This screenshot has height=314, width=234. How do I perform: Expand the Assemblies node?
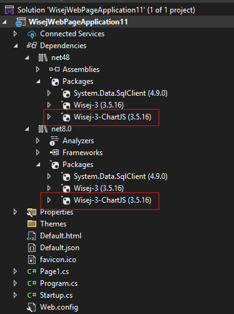(38, 69)
